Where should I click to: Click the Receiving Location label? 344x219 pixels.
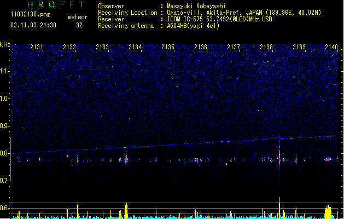click(127, 13)
